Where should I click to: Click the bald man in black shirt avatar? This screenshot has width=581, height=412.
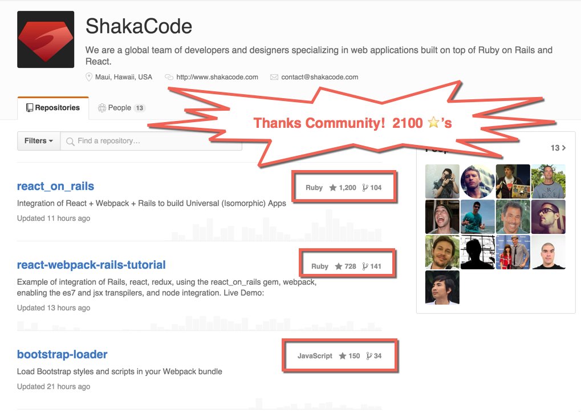(x=549, y=252)
